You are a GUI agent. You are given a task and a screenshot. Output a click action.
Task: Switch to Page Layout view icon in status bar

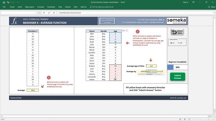[185, 119]
